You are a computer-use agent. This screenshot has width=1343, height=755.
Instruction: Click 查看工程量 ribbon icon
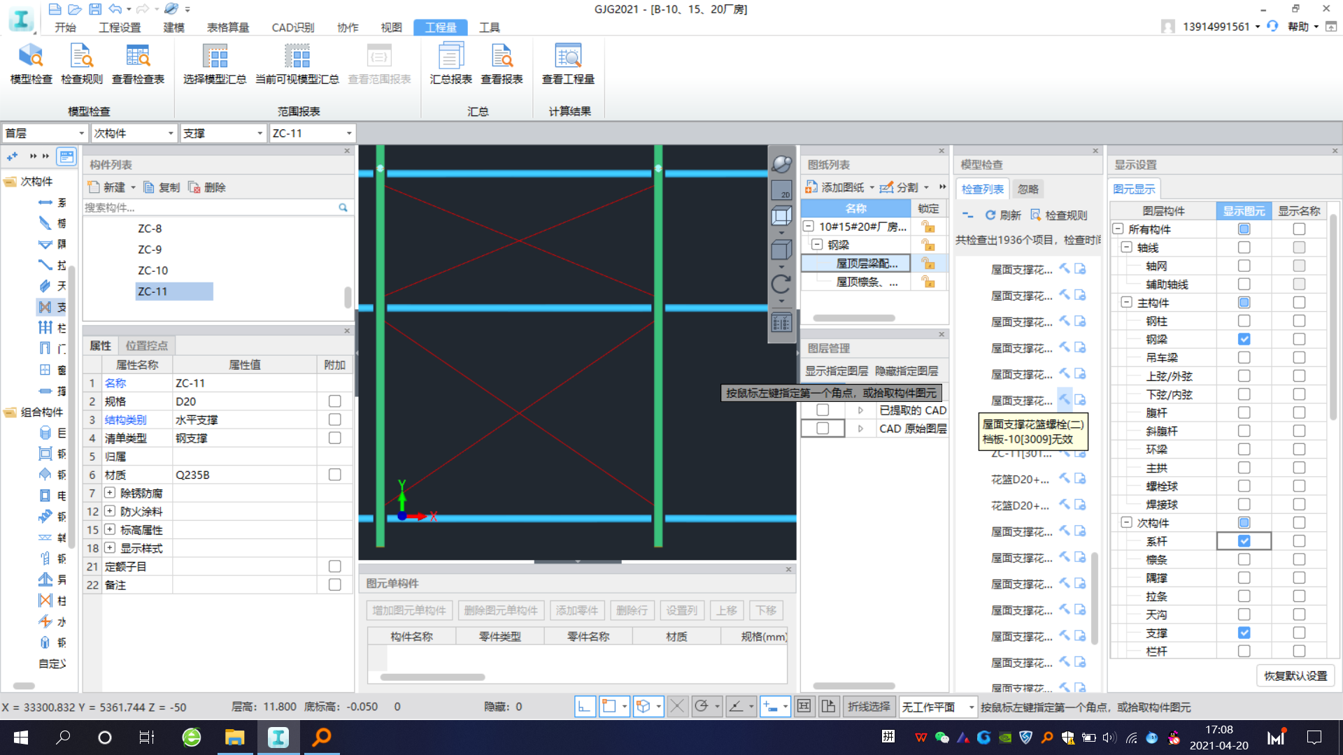[x=568, y=64]
